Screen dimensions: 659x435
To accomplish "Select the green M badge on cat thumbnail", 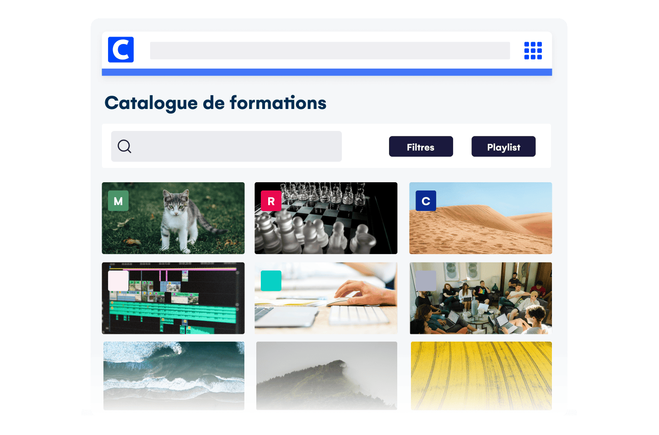I will tap(118, 201).
